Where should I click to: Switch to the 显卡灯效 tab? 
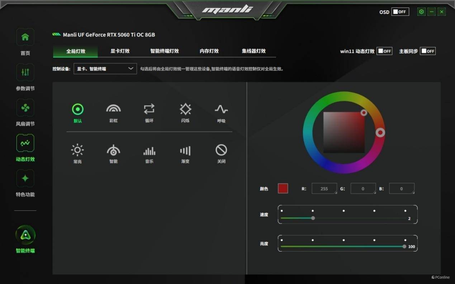120,51
